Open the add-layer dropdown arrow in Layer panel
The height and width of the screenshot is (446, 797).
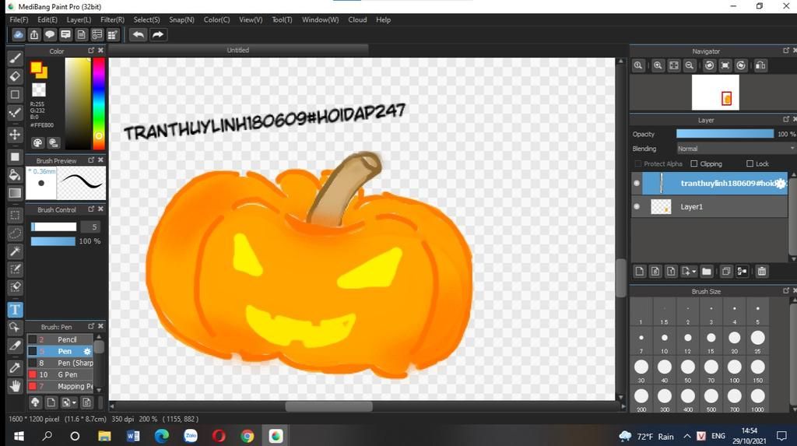coord(694,272)
